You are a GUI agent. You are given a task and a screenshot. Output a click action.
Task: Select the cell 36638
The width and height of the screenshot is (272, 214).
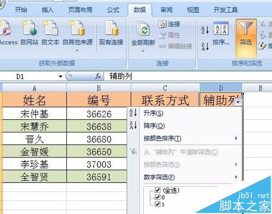click(97, 126)
